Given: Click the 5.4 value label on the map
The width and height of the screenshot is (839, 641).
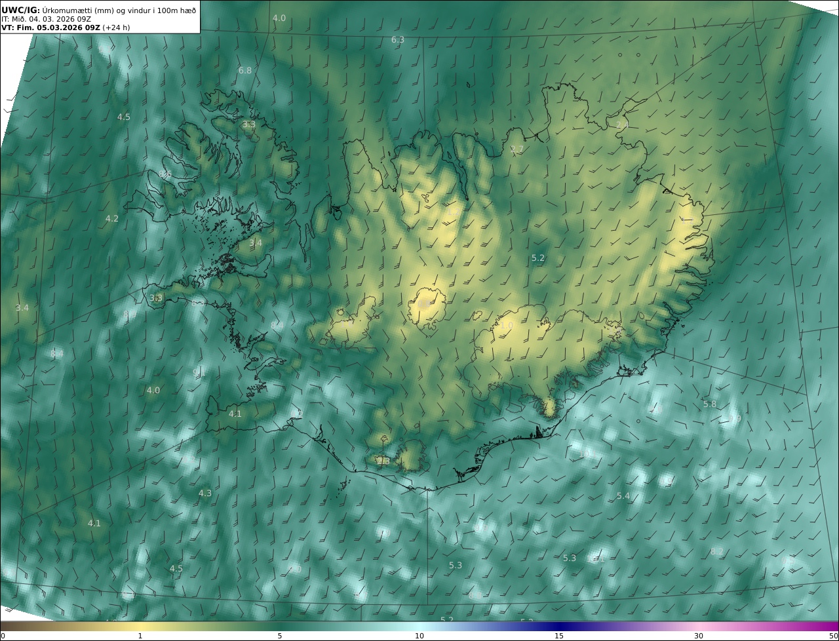Looking at the screenshot, I should click(623, 496).
